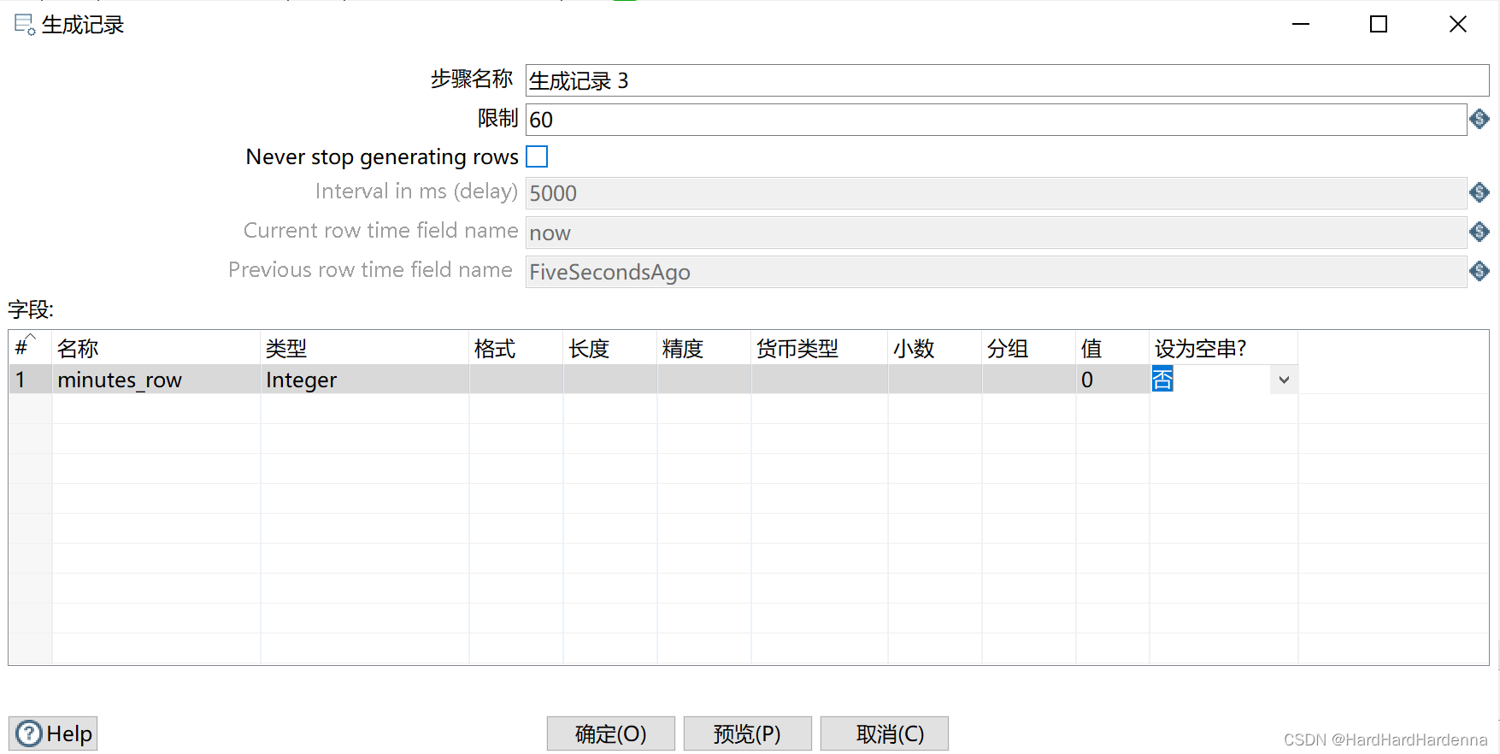
Task: Select the highlighted 否 value in row 1
Action: pyautogui.click(x=1162, y=379)
